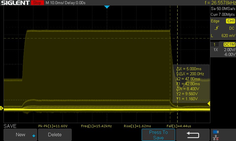Open the Edge trigger type setting
236x141 pixels.
215,21
